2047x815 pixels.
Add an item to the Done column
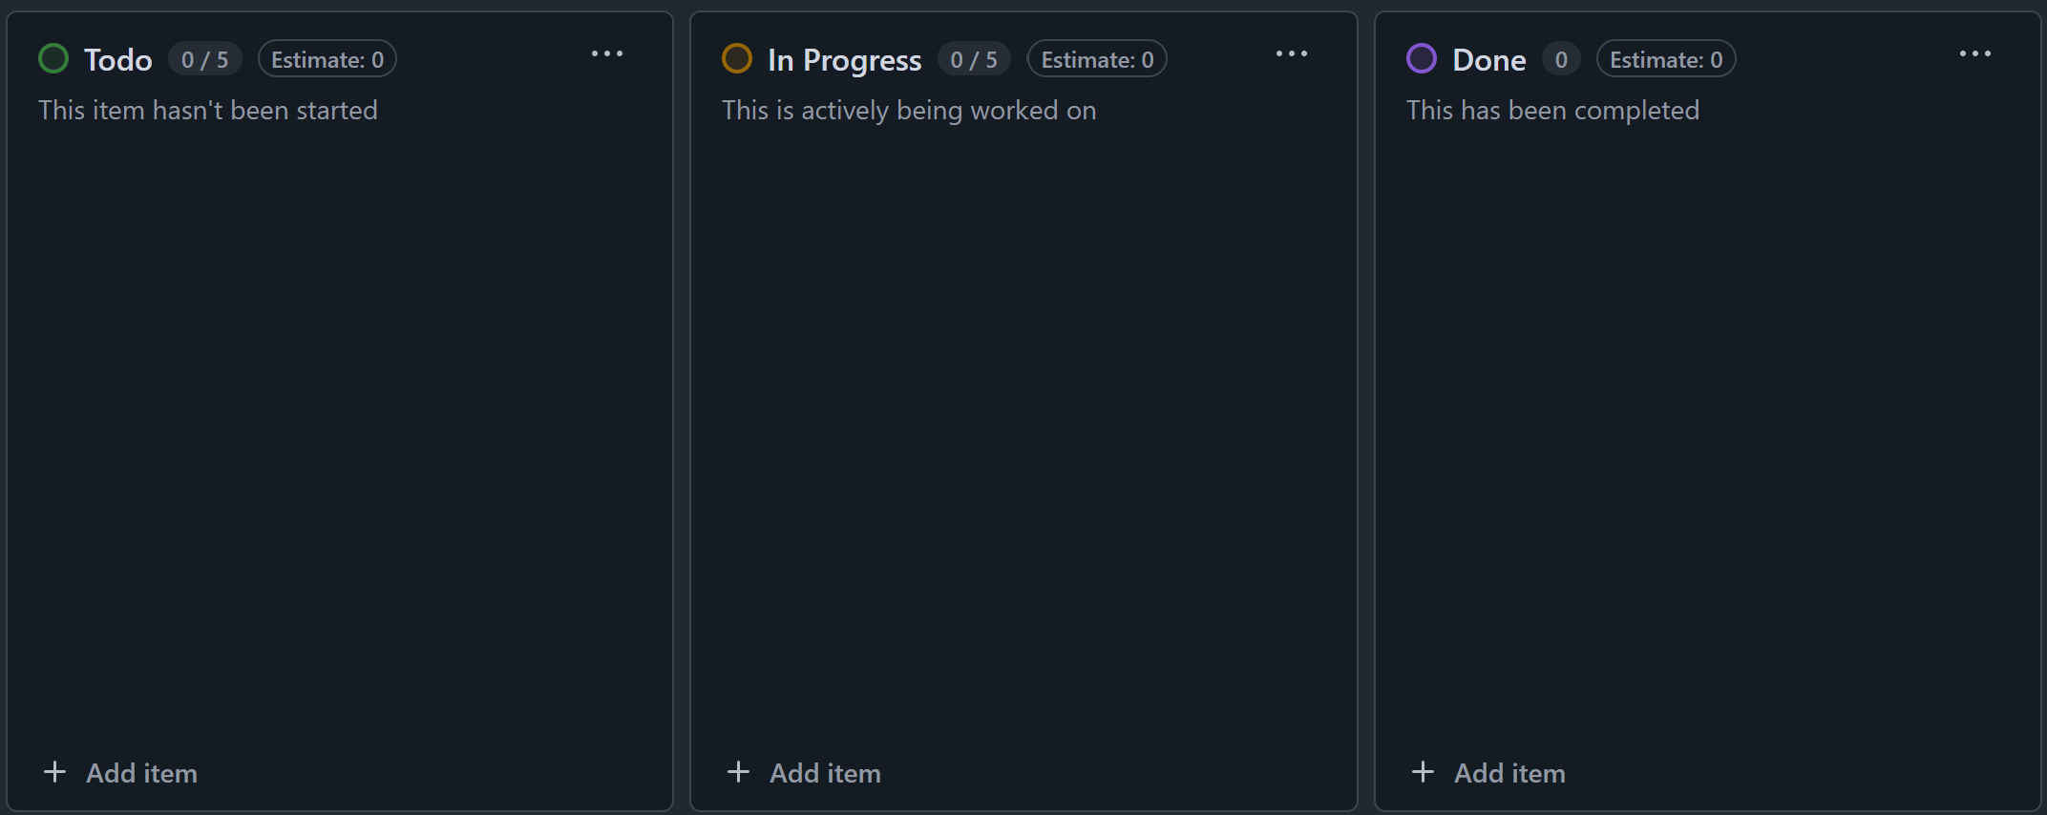pyautogui.click(x=1489, y=773)
